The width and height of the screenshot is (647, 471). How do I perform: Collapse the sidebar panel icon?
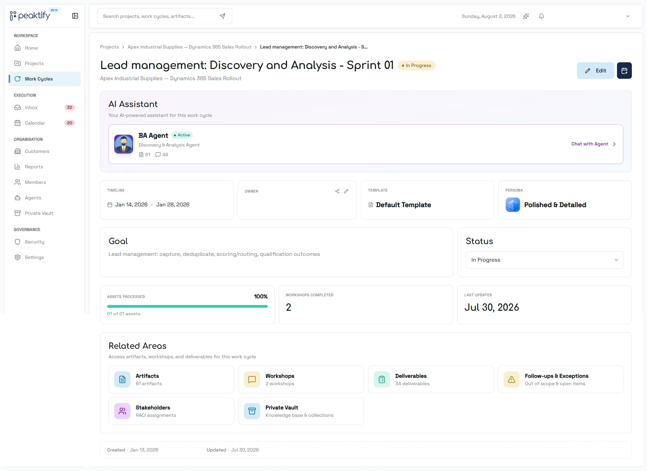coord(75,16)
